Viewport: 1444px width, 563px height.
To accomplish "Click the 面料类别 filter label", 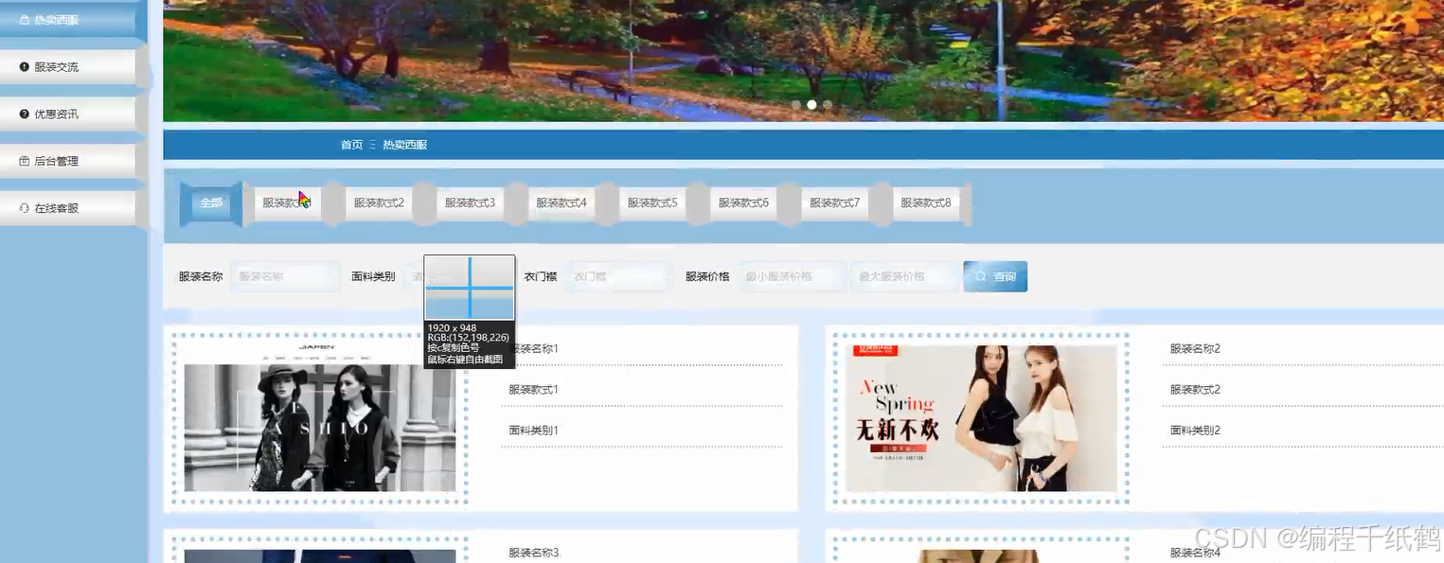I will (373, 276).
